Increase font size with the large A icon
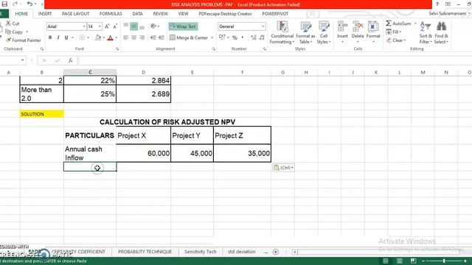Screen dimensions: 472x265 tap(107, 26)
